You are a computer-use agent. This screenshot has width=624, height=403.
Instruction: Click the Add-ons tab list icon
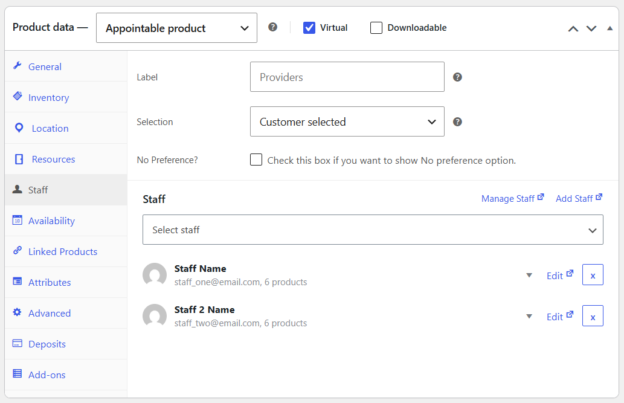17,373
